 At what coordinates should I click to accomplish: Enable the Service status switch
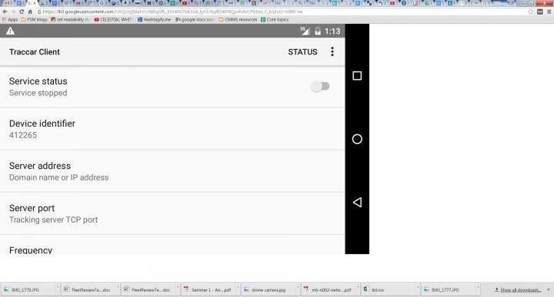click(320, 86)
